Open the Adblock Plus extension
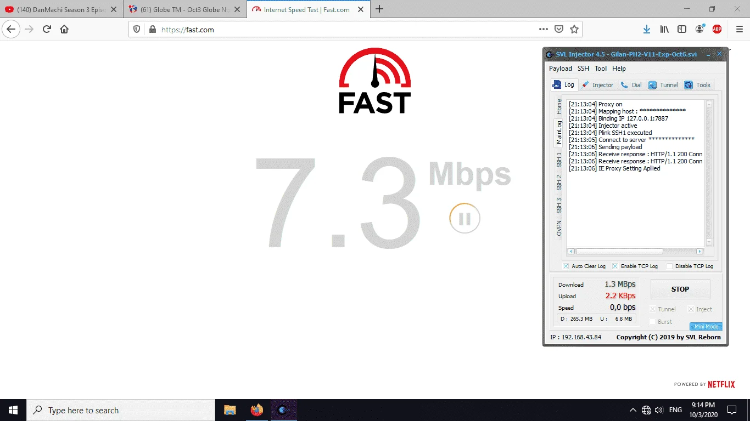Image resolution: width=750 pixels, height=421 pixels. [x=717, y=30]
